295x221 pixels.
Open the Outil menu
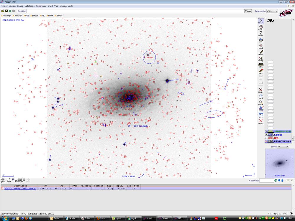[x=50, y=6]
